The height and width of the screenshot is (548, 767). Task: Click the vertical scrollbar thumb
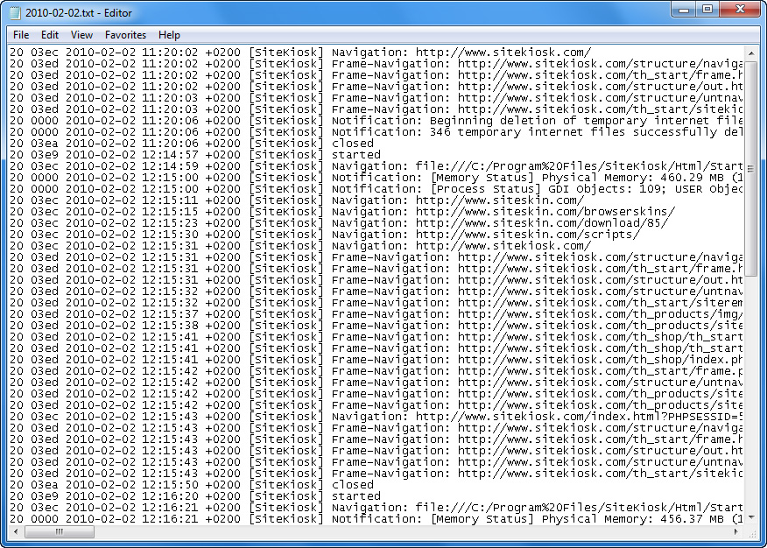coord(750,166)
